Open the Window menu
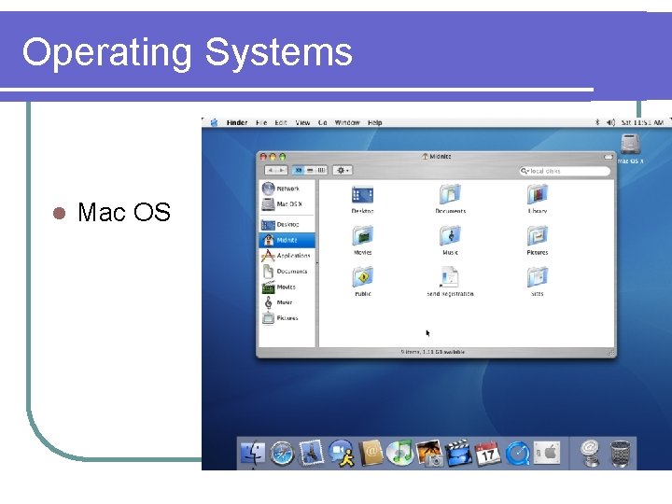The width and height of the screenshot is (672, 504). (347, 122)
